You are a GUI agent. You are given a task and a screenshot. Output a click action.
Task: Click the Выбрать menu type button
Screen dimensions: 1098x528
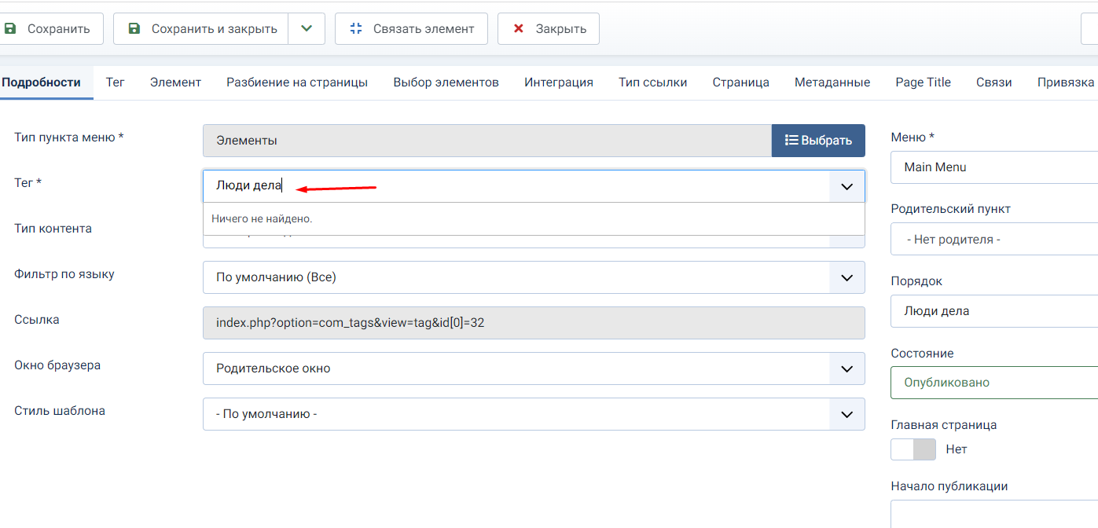tap(818, 141)
